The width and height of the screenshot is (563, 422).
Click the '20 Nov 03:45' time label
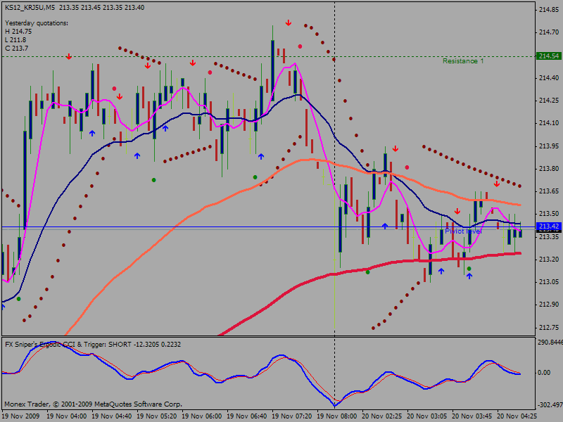click(472, 416)
